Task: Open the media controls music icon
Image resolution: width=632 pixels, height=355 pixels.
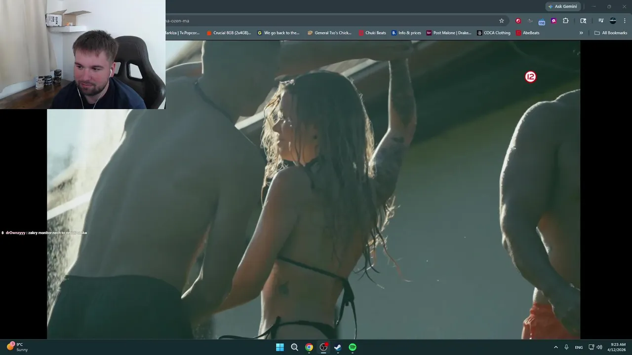Action: (x=601, y=21)
